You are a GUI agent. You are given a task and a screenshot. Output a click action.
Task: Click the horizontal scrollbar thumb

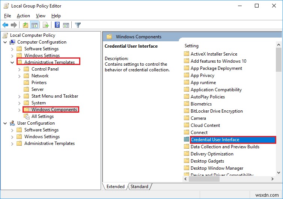pyautogui.click(x=204, y=179)
